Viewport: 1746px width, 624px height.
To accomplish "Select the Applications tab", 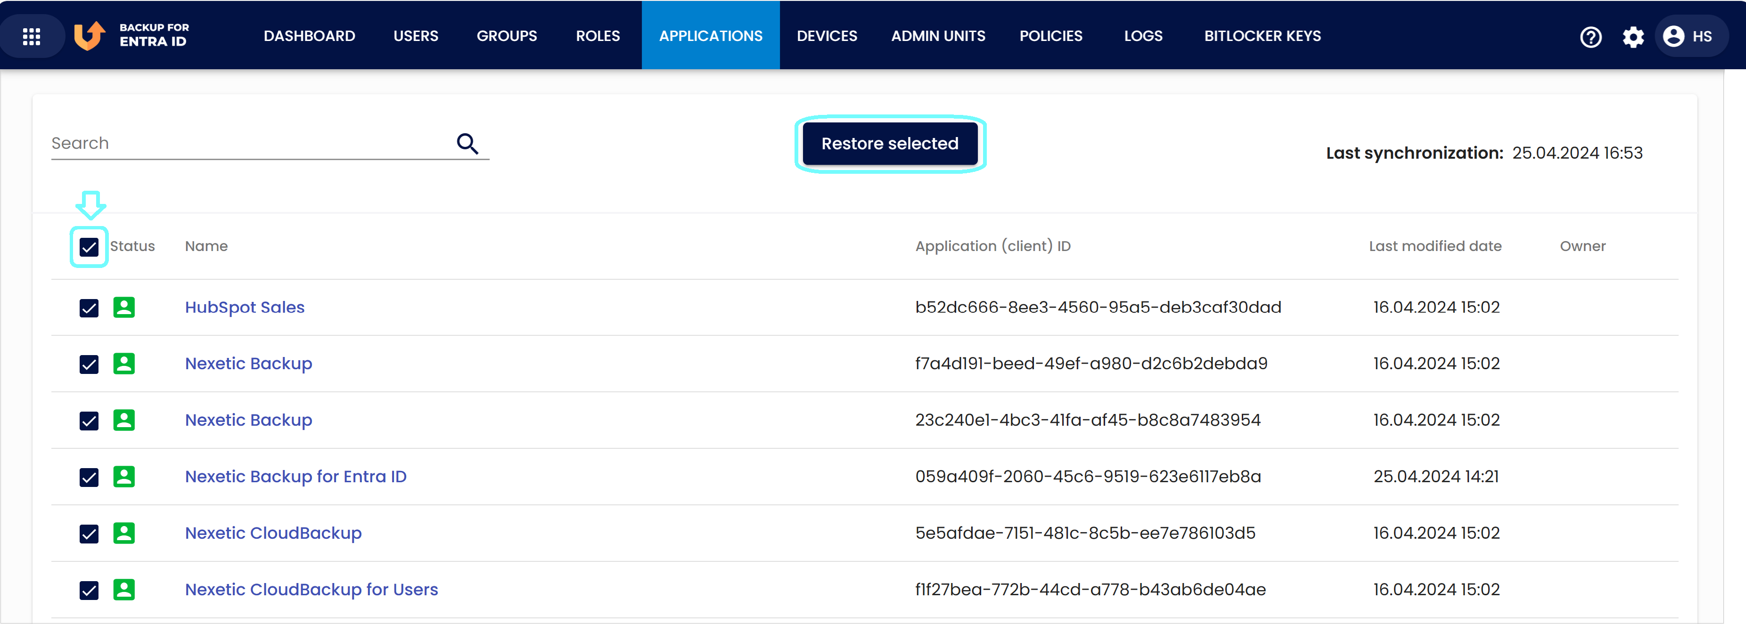I will [x=710, y=36].
